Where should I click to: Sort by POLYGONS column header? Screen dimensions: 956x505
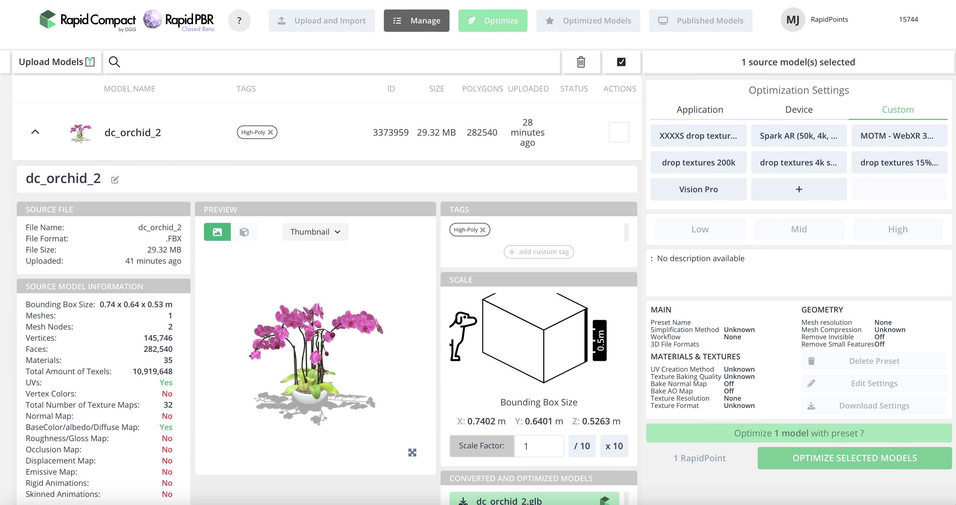click(482, 89)
